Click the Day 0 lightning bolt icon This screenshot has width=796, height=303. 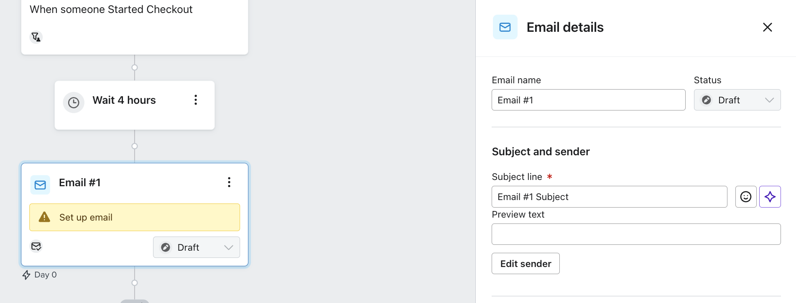click(x=26, y=275)
